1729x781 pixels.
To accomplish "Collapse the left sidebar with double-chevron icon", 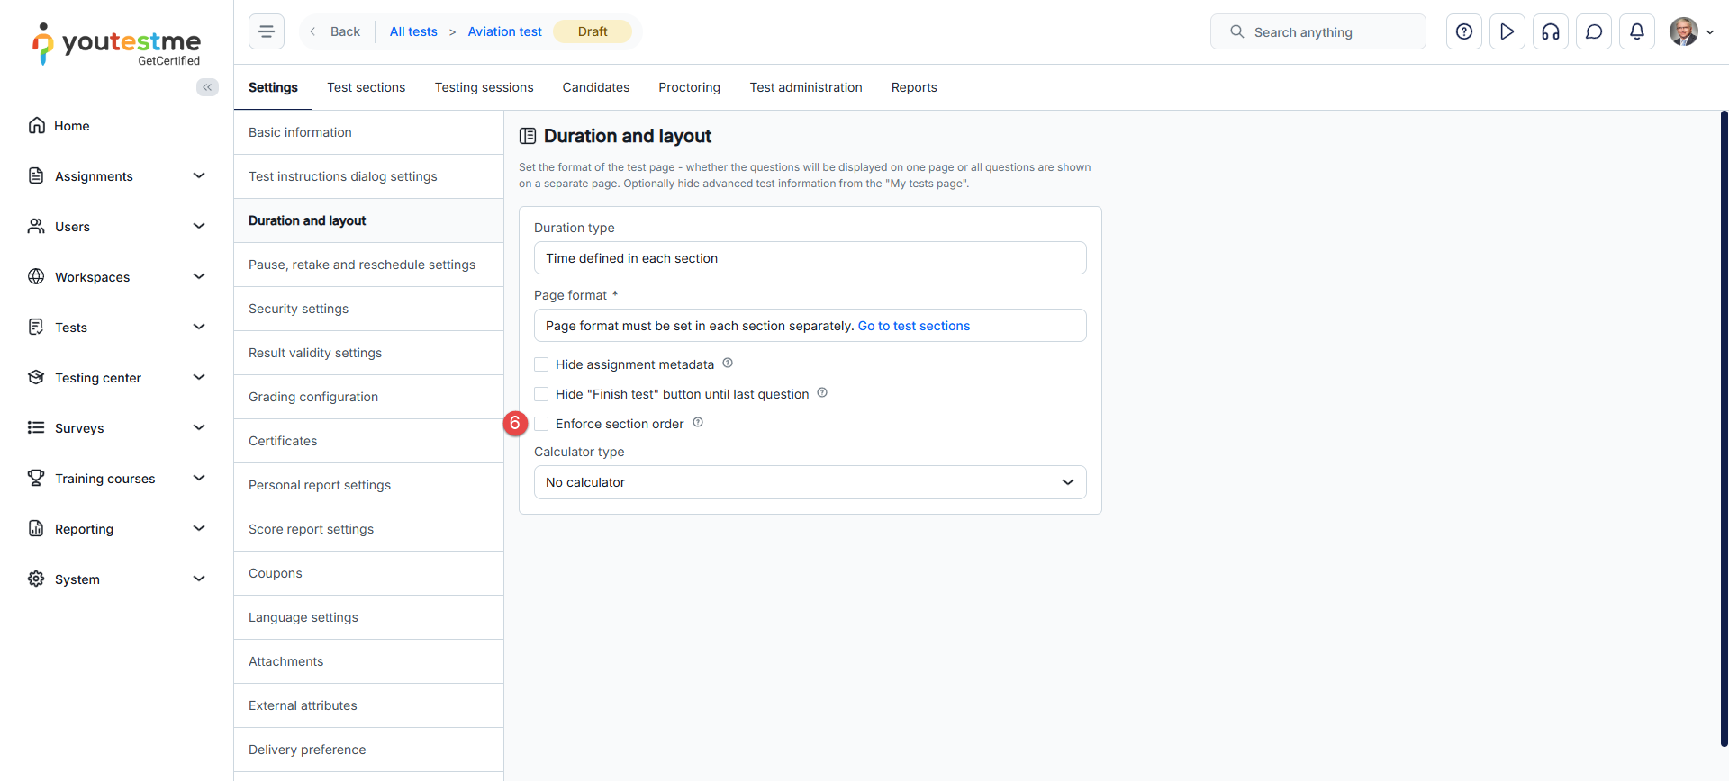I will pos(207,87).
